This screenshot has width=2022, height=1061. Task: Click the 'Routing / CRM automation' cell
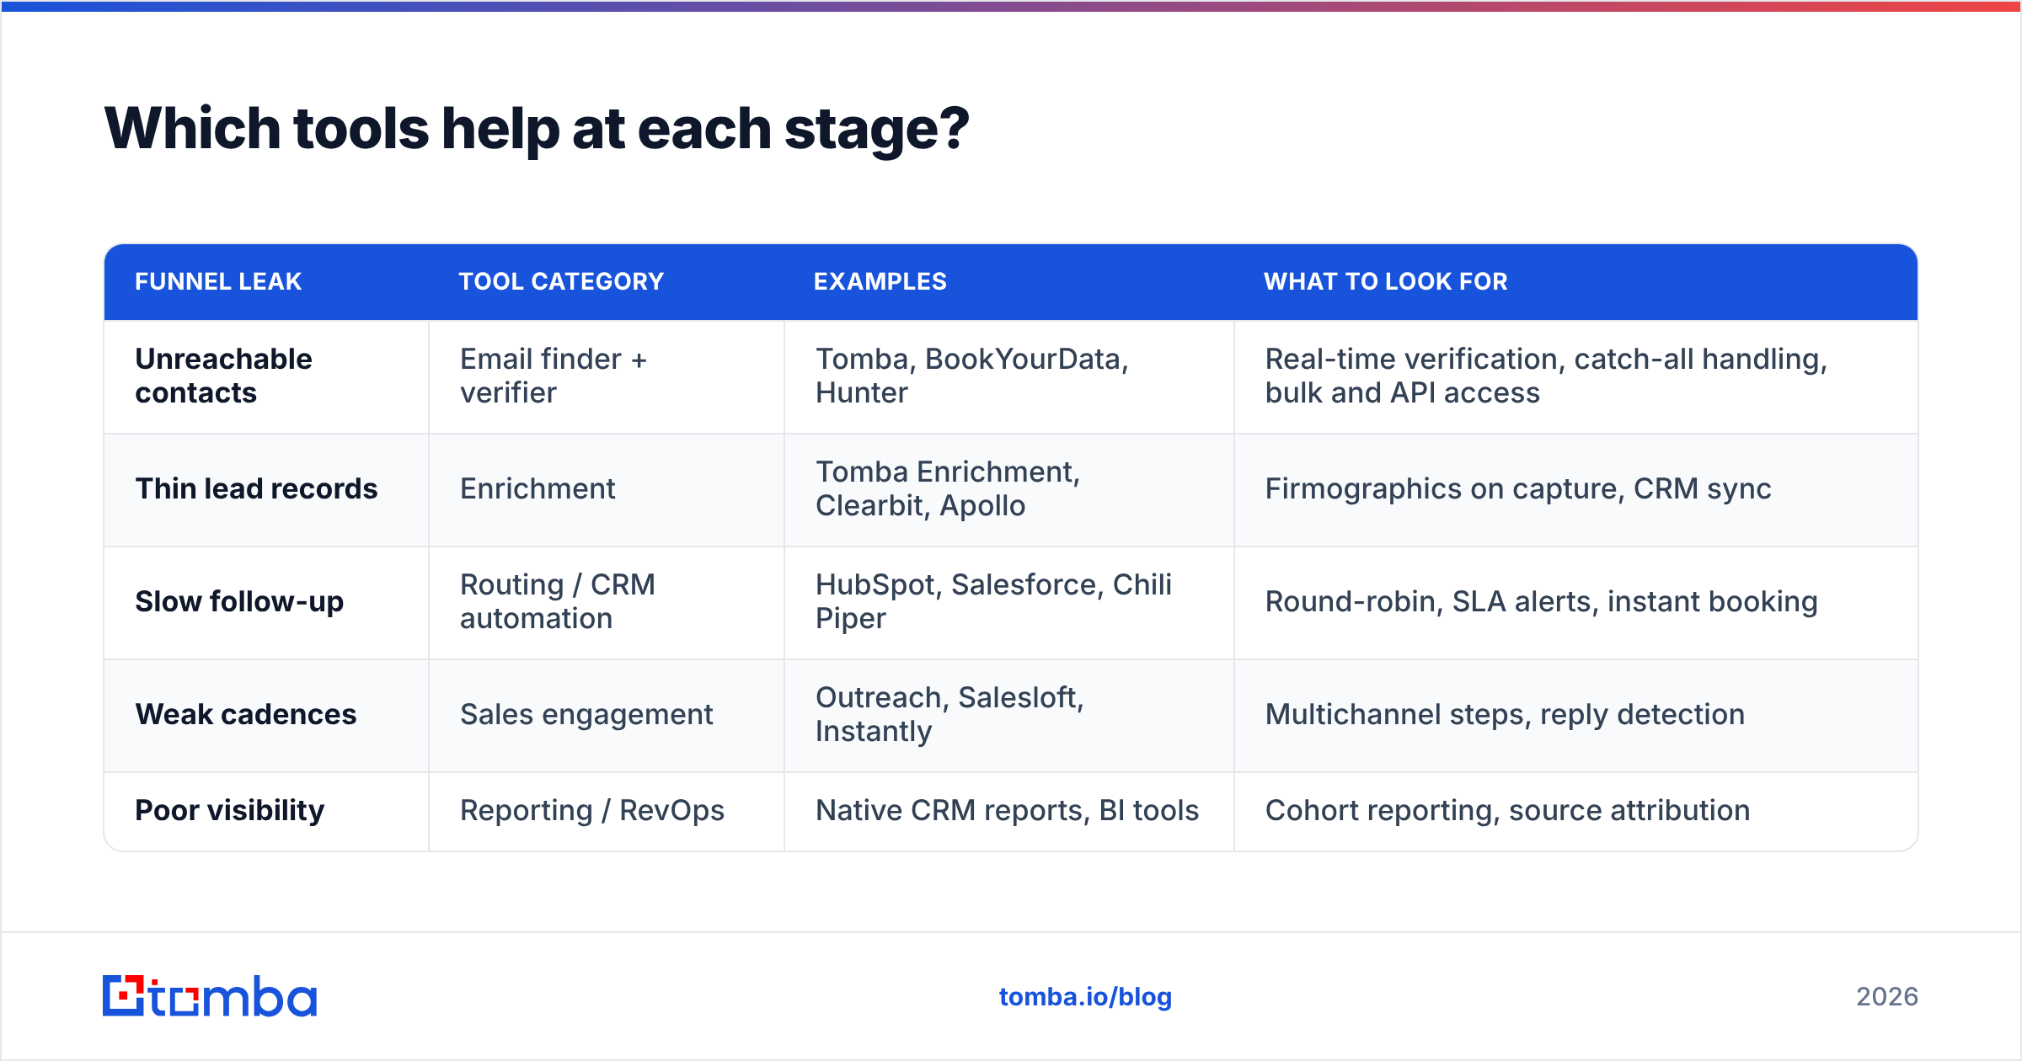pos(607,603)
